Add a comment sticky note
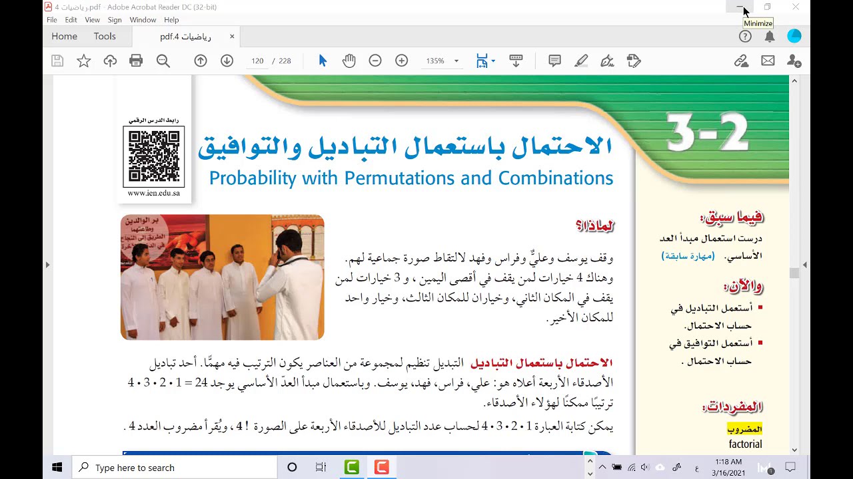 [x=554, y=61]
